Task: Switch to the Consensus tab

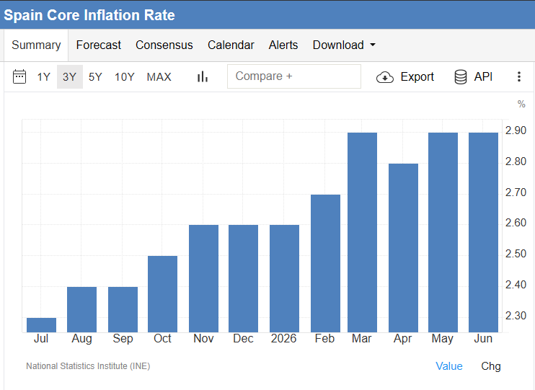Action: click(164, 45)
